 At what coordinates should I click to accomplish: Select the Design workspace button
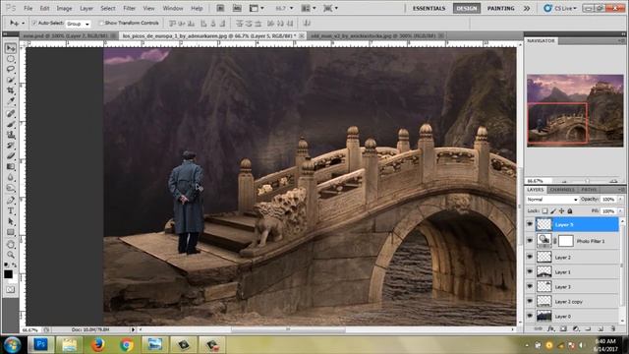(x=467, y=8)
